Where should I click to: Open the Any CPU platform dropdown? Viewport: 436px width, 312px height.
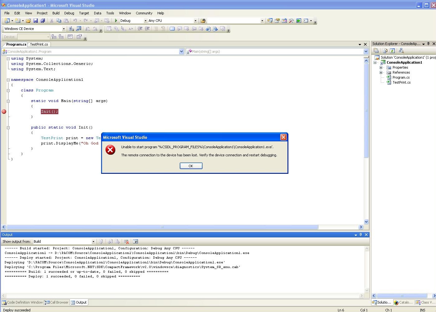[x=195, y=21]
